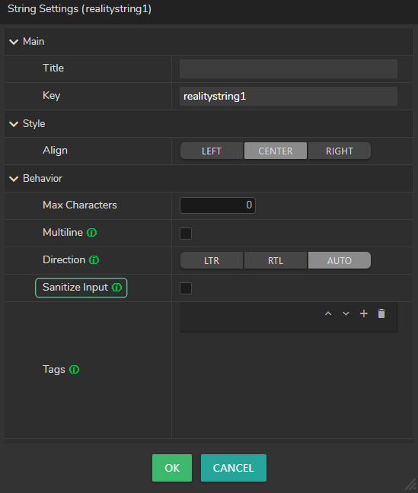Click the Tags info icon

[x=75, y=370]
